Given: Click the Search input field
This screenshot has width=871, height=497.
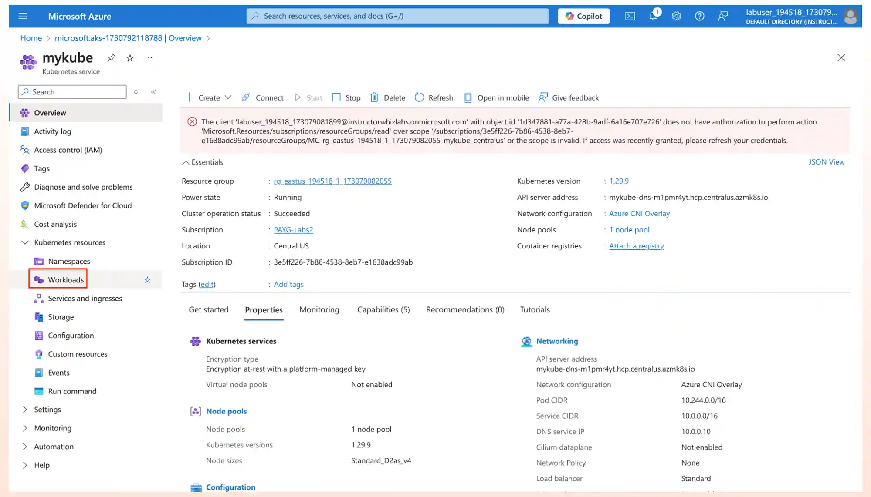Looking at the screenshot, I should [x=72, y=91].
